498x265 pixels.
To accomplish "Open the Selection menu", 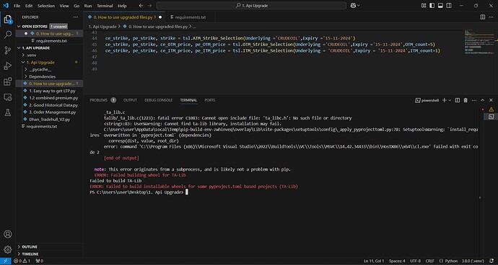I will (46, 6).
